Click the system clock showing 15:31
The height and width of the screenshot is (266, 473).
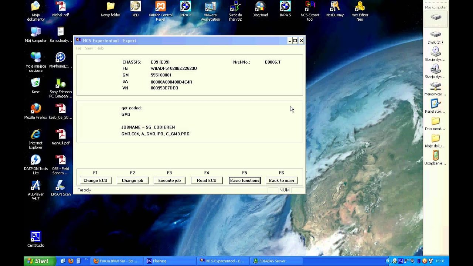click(x=440, y=261)
